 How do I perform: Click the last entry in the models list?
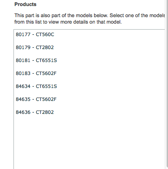(x=35, y=112)
